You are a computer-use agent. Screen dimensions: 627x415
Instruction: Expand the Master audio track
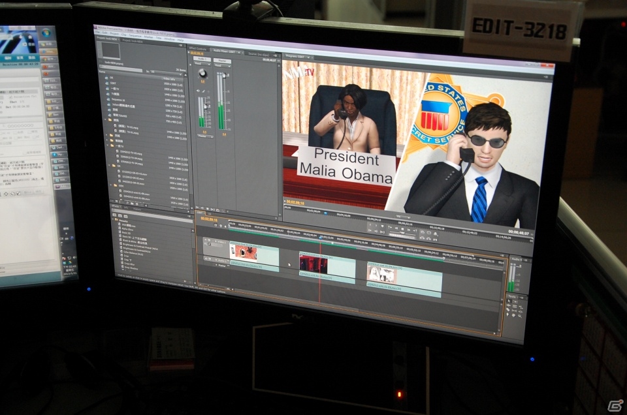(216, 265)
